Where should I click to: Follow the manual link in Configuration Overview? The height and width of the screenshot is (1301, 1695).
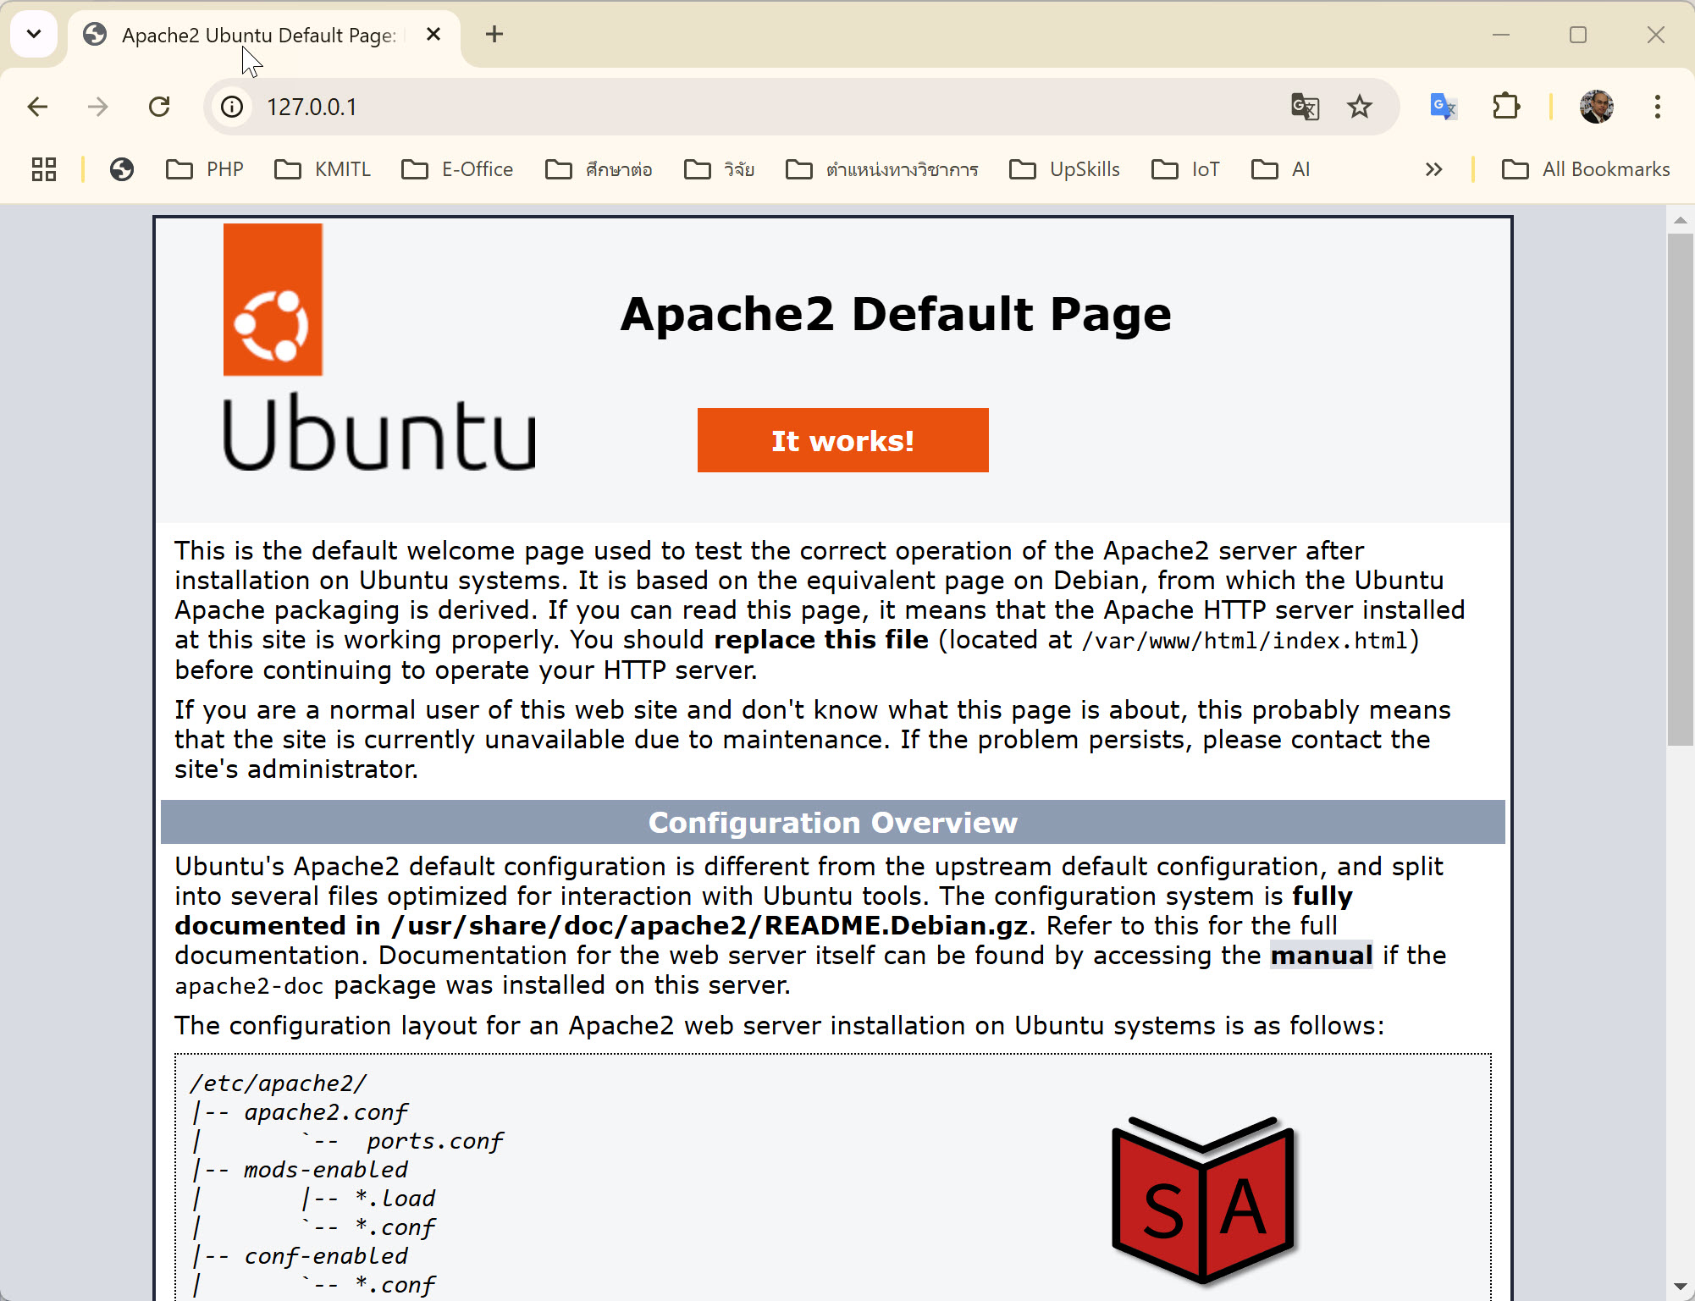coord(1321,956)
